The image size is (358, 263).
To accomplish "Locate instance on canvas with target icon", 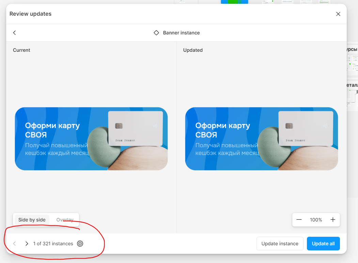I will point(80,244).
